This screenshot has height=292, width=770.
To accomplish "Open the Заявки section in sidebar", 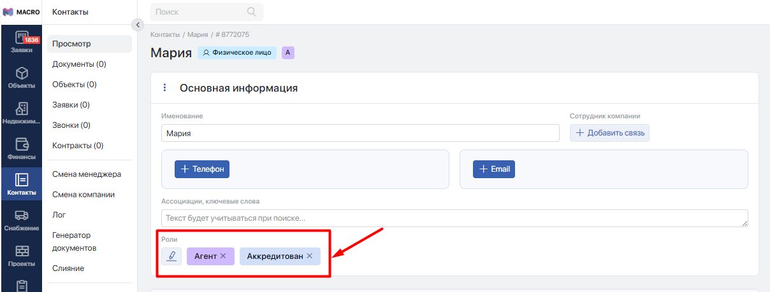I will [21, 42].
